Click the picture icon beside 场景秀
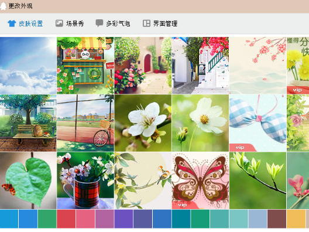 [59, 23]
